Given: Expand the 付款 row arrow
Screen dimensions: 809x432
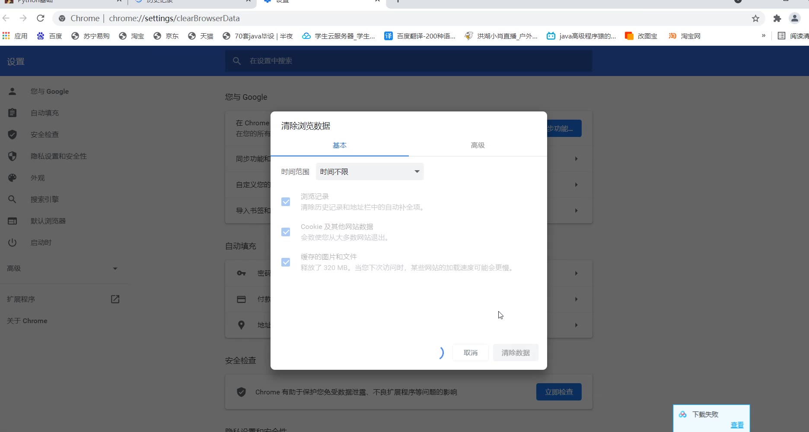Looking at the screenshot, I should click(x=576, y=299).
